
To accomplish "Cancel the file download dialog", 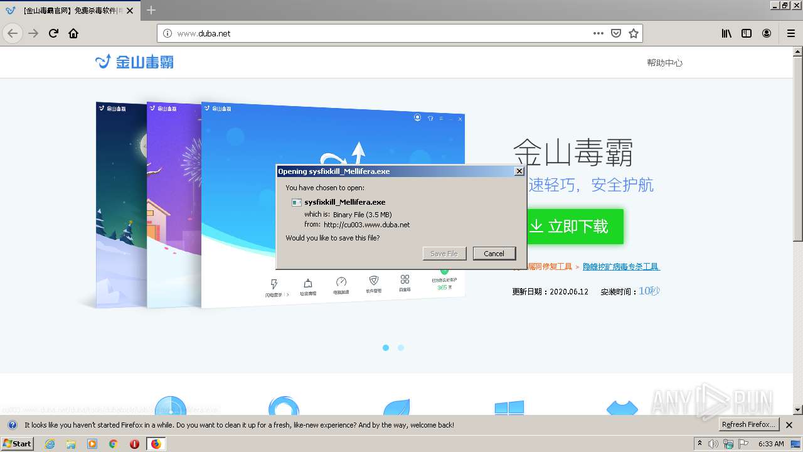I will click(x=494, y=254).
